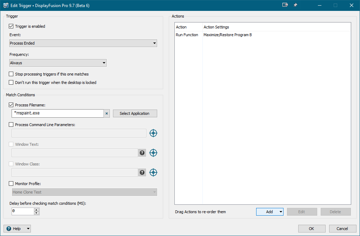
Task: Uncheck the Trigger is enabled checkbox
Action: point(11,26)
